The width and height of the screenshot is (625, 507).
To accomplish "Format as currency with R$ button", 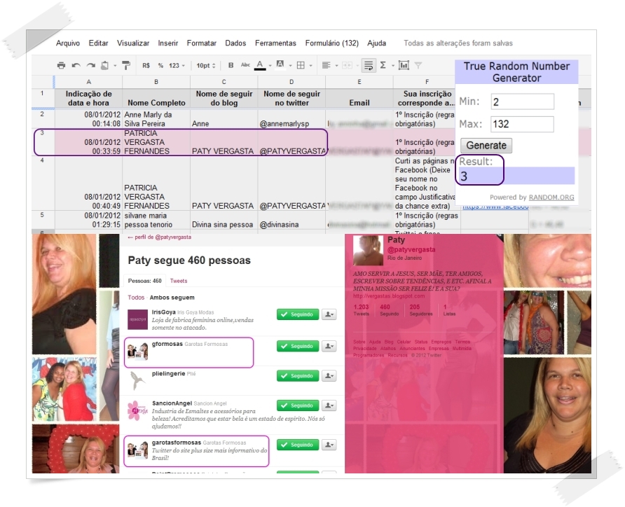I will pos(146,65).
